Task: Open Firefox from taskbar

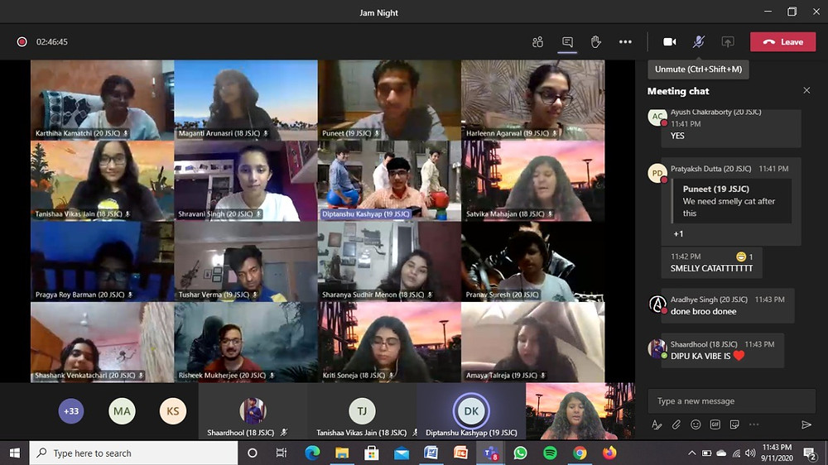Action: (609, 453)
